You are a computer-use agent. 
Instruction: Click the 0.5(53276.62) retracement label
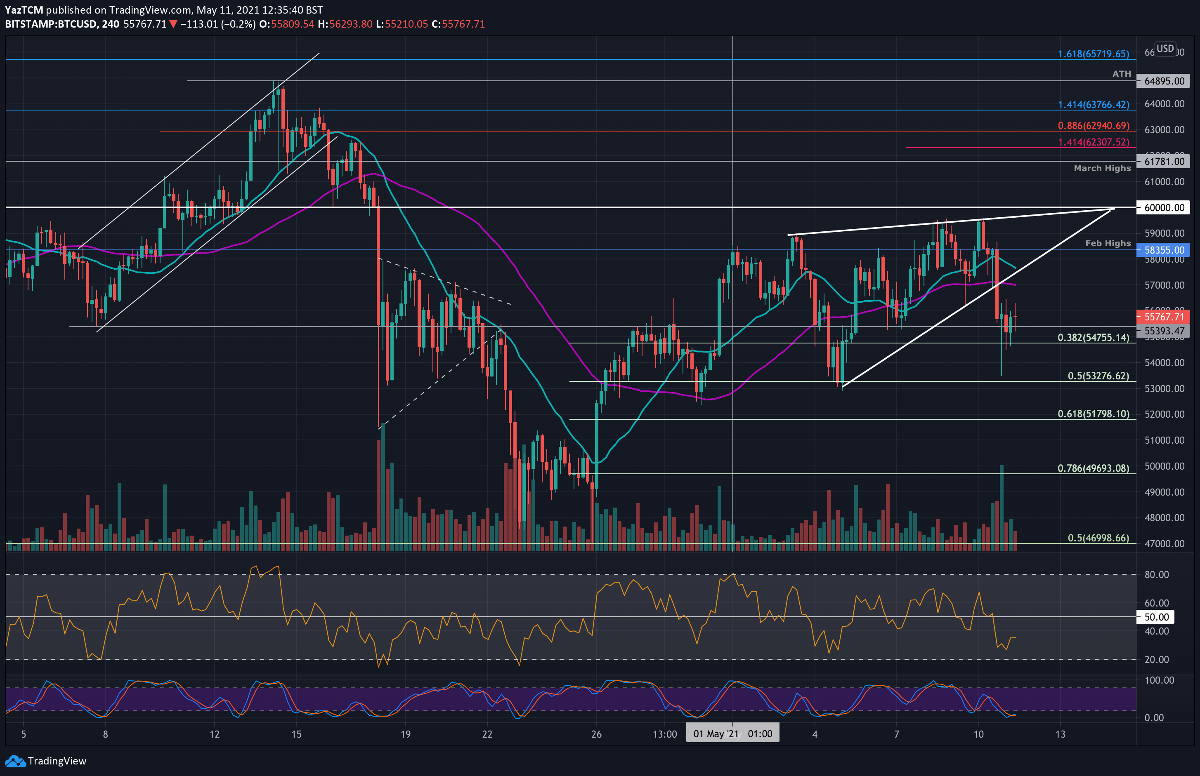(1098, 376)
